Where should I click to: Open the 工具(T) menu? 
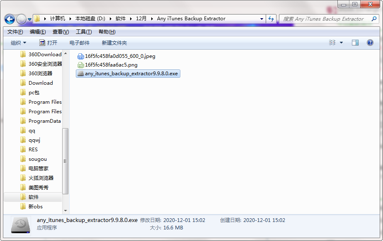pos(84,32)
